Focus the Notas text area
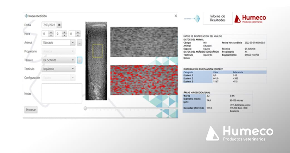The image size is (290, 153). point(62,93)
